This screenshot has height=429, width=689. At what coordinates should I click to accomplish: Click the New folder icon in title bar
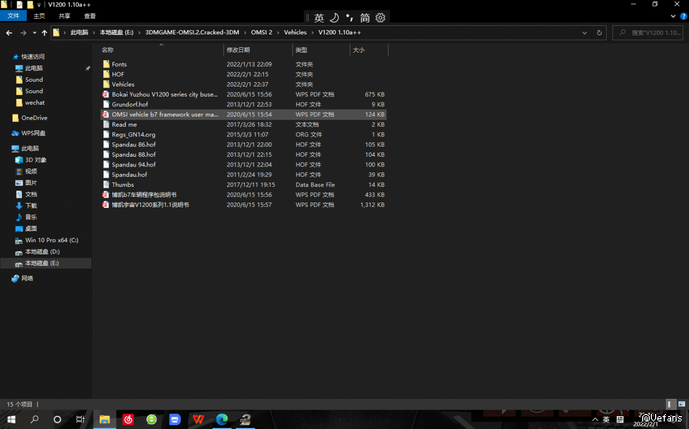(30, 4)
